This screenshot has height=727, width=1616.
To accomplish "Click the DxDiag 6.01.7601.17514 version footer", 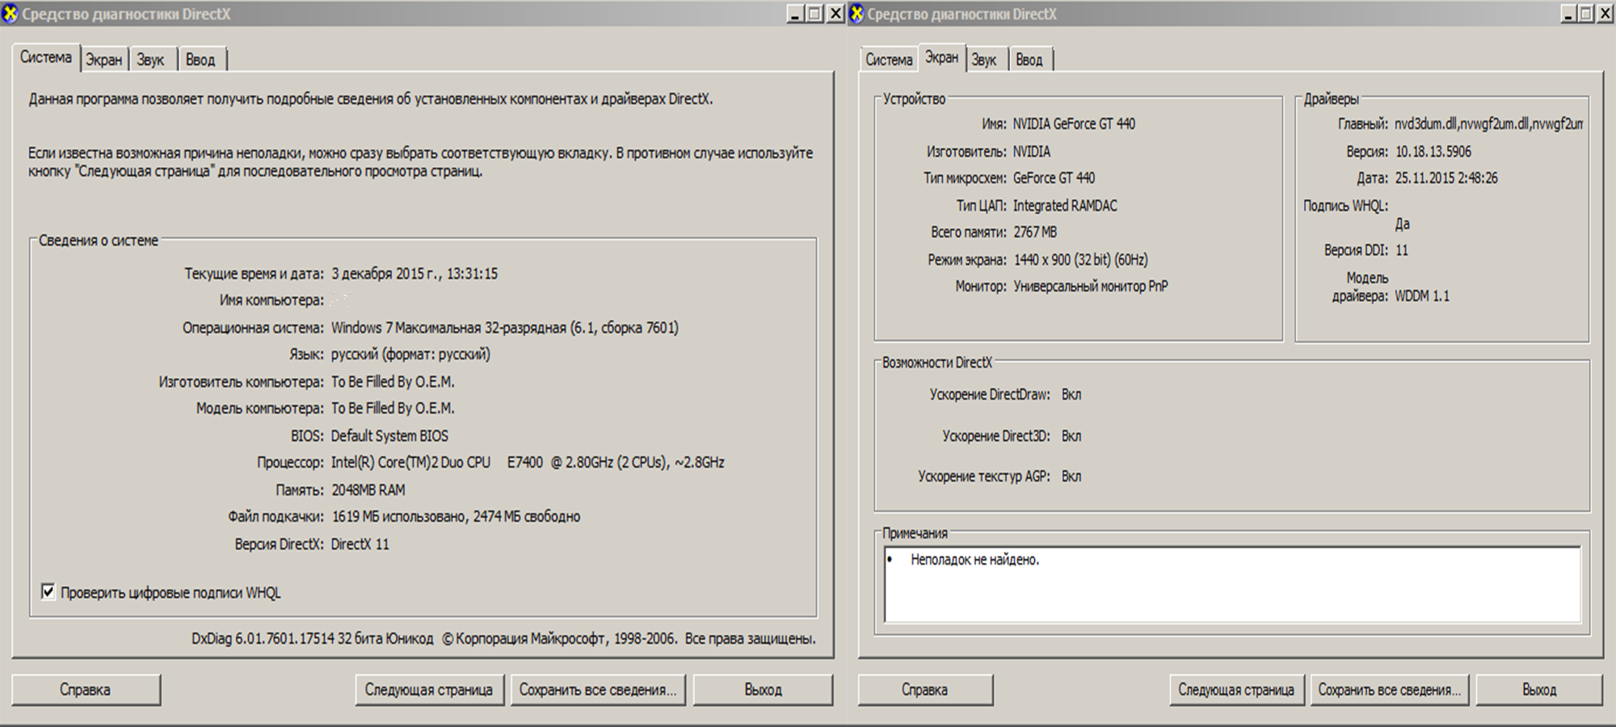I will (503, 639).
